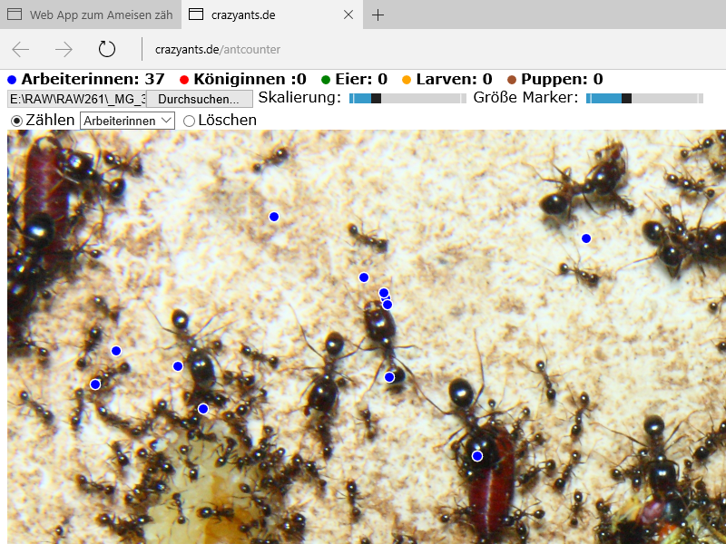726x544 pixels.
Task: Click the Größe Marker slider
Action: 644,98
